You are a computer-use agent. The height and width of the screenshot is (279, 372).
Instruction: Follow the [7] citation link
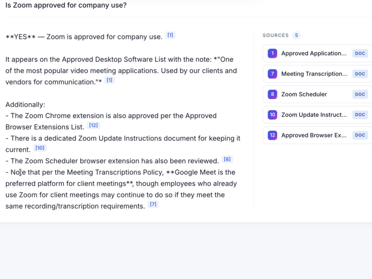153,204
